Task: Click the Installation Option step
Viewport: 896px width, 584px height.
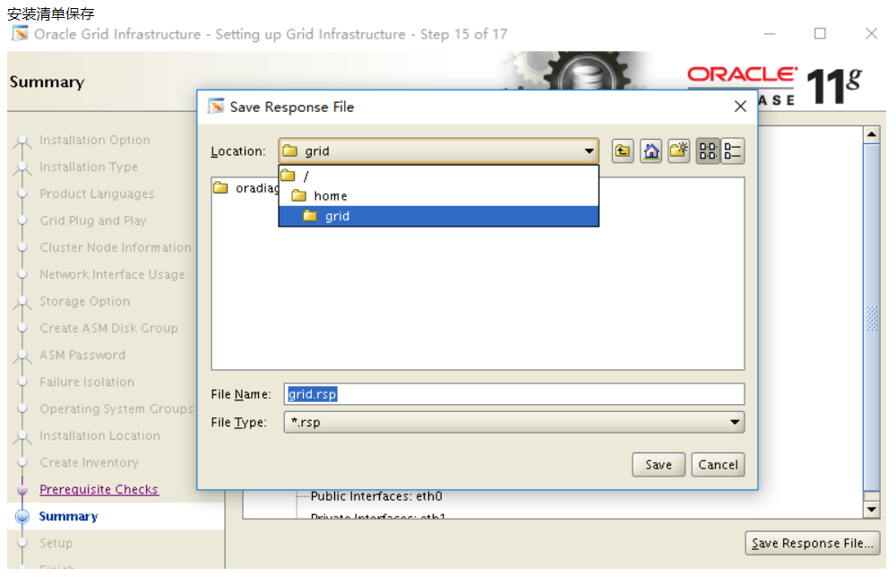Action: pos(95,140)
